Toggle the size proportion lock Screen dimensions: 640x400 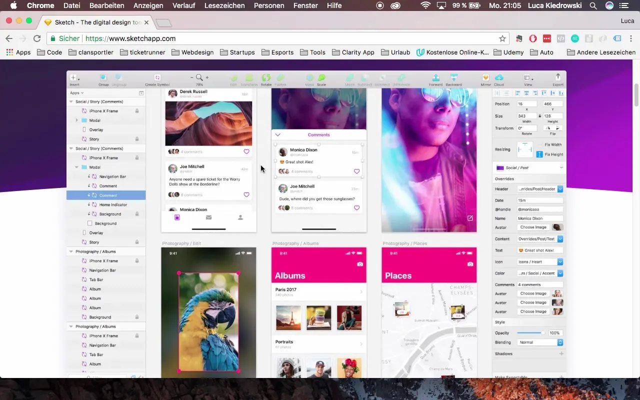point(540,116)
